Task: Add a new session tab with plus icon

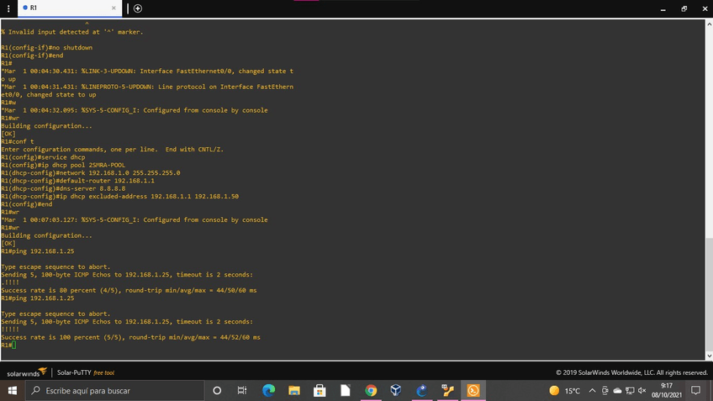Action: click(138, 8)
